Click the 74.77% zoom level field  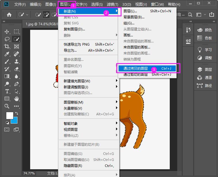pos(29,173)
